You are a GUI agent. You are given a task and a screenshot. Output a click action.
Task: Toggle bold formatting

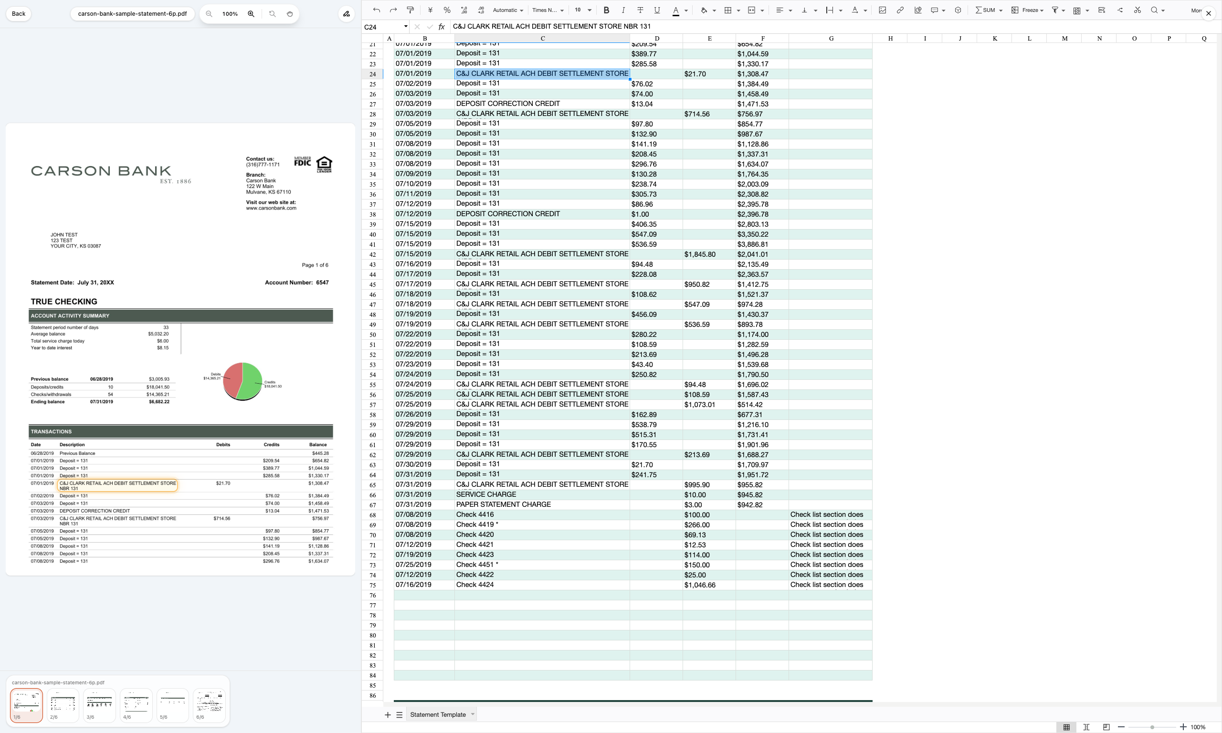coord(607,10)
